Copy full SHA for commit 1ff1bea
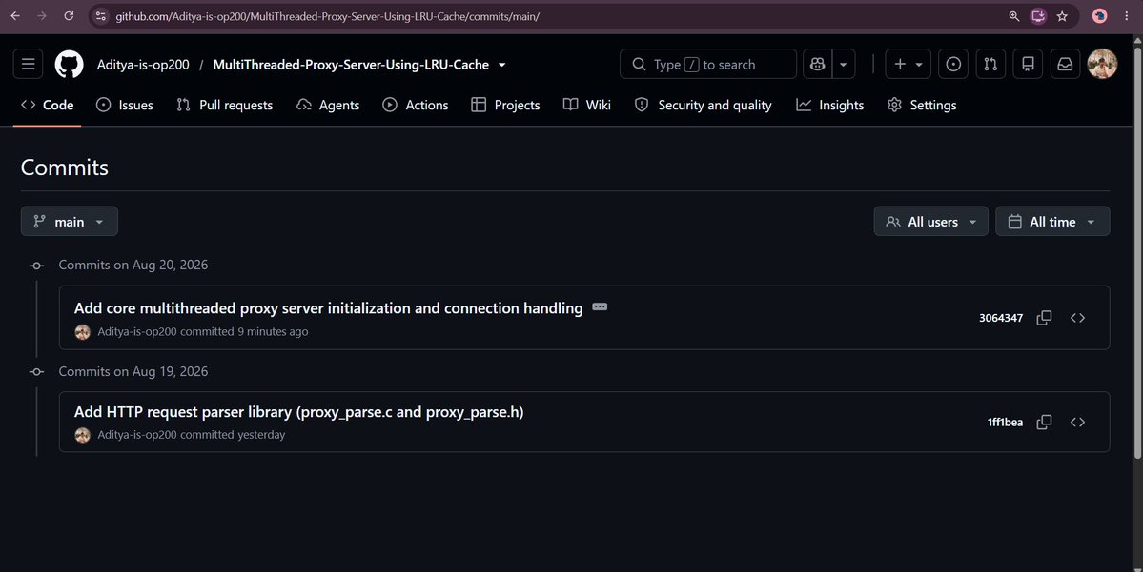Image resolution: width=1143 pixels, height=572 pixels. 1044,422
